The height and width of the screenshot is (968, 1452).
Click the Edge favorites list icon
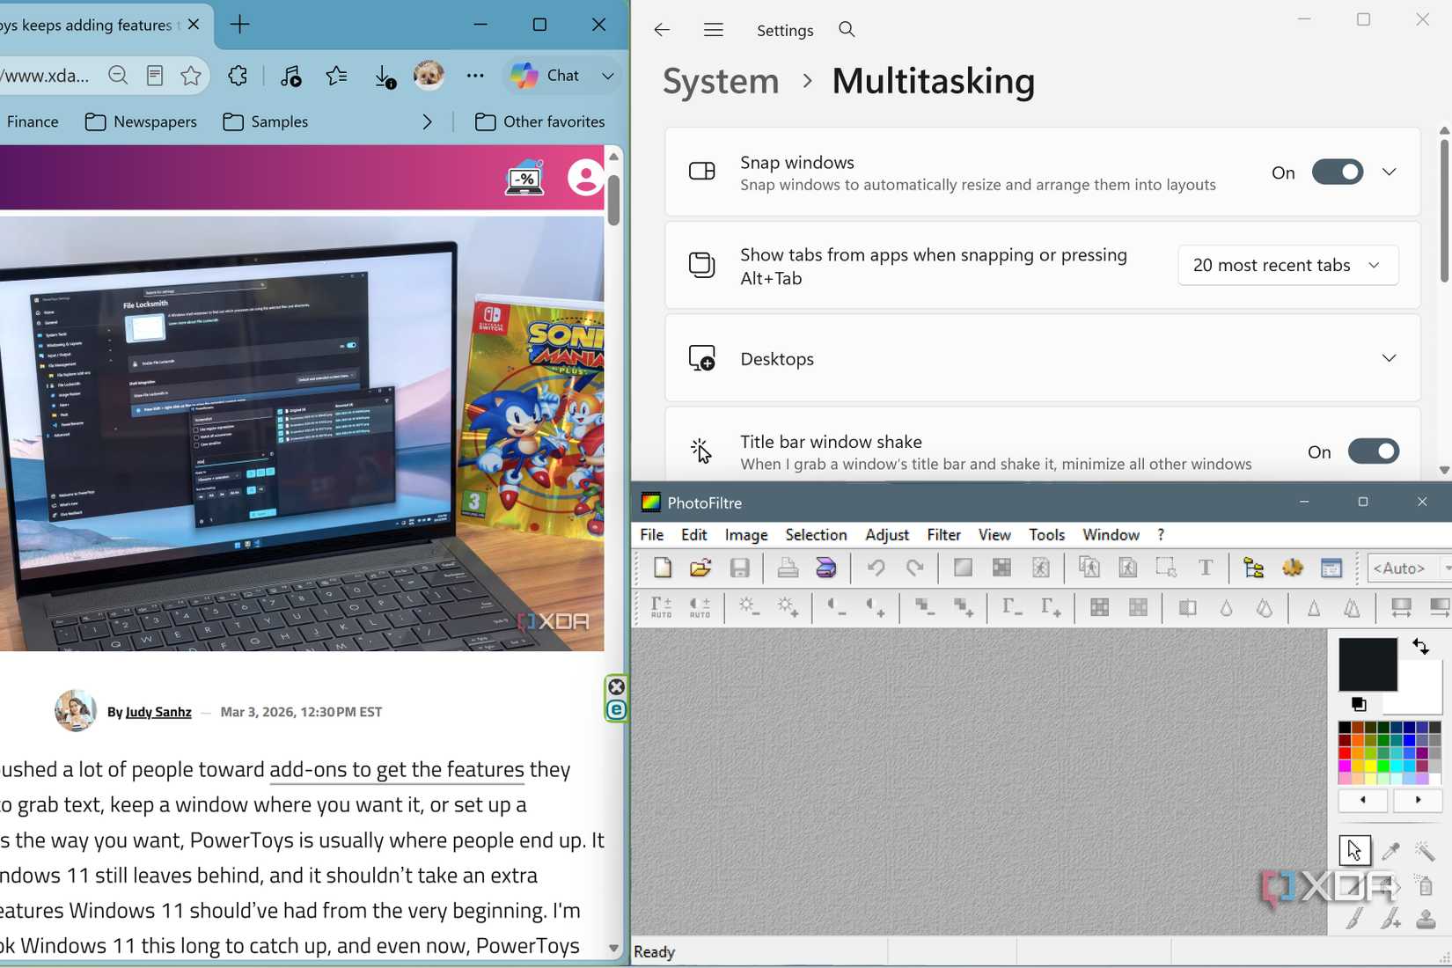(x=336, y=76)
